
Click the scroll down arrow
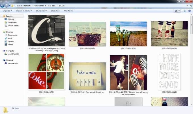click(192, 105)
